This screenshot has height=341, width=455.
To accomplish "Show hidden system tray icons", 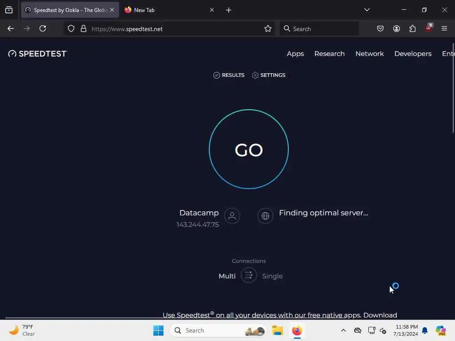I will 343,330.
